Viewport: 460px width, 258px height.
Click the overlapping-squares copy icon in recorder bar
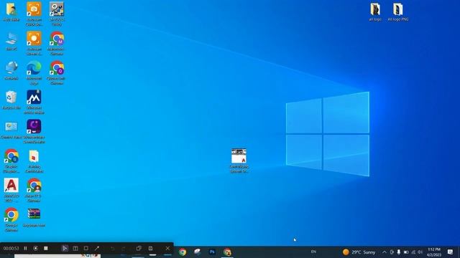click(x=139, y=249)
